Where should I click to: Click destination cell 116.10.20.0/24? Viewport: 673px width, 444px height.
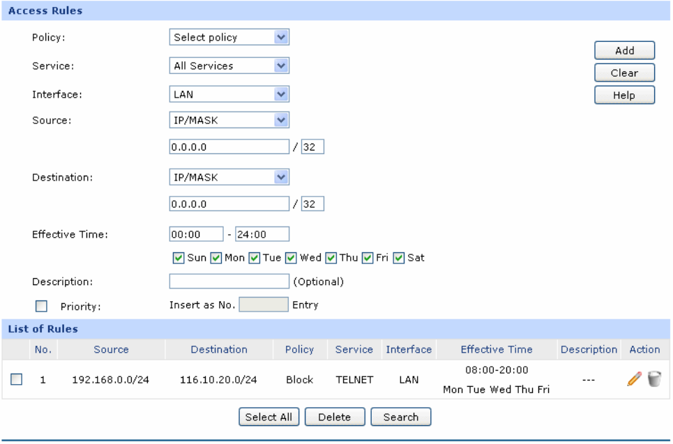218,380
